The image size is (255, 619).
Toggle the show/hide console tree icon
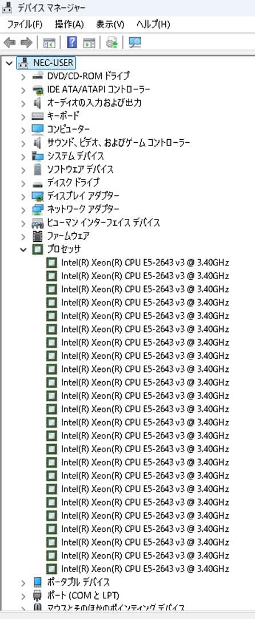(x=49, y=42)
